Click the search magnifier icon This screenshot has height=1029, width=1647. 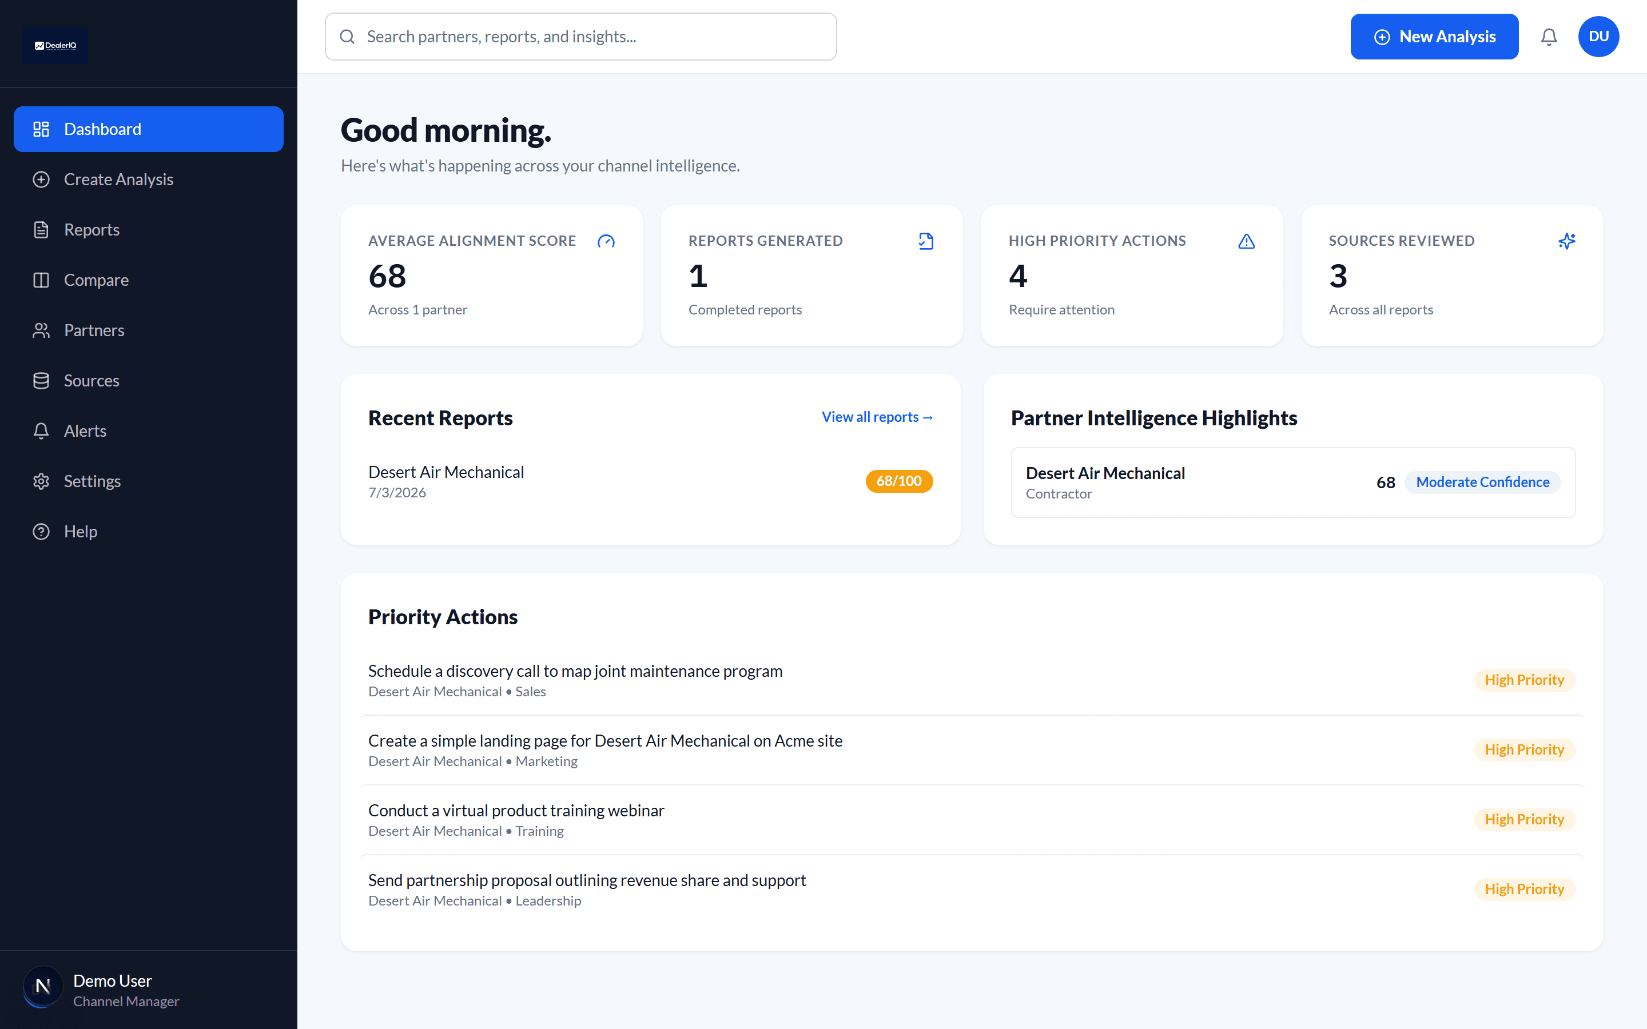click(347, 37)
